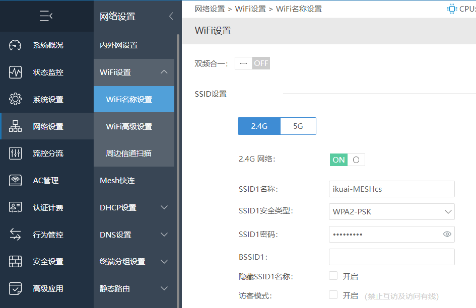Open the AC管理 wireless management icon
The image size is (476, 308).
(15, 180)
